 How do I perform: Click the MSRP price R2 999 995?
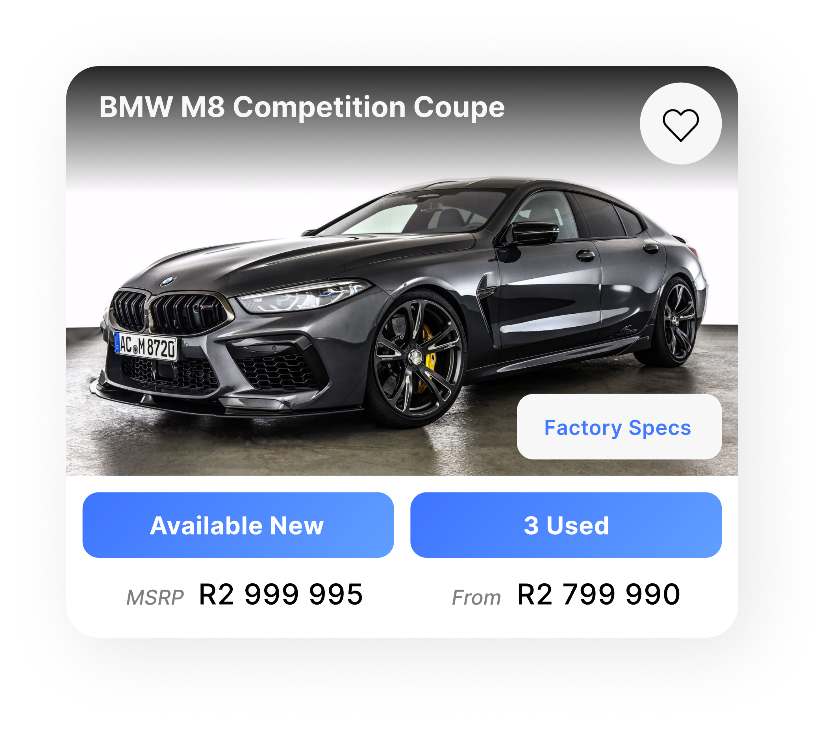[281, 594]
